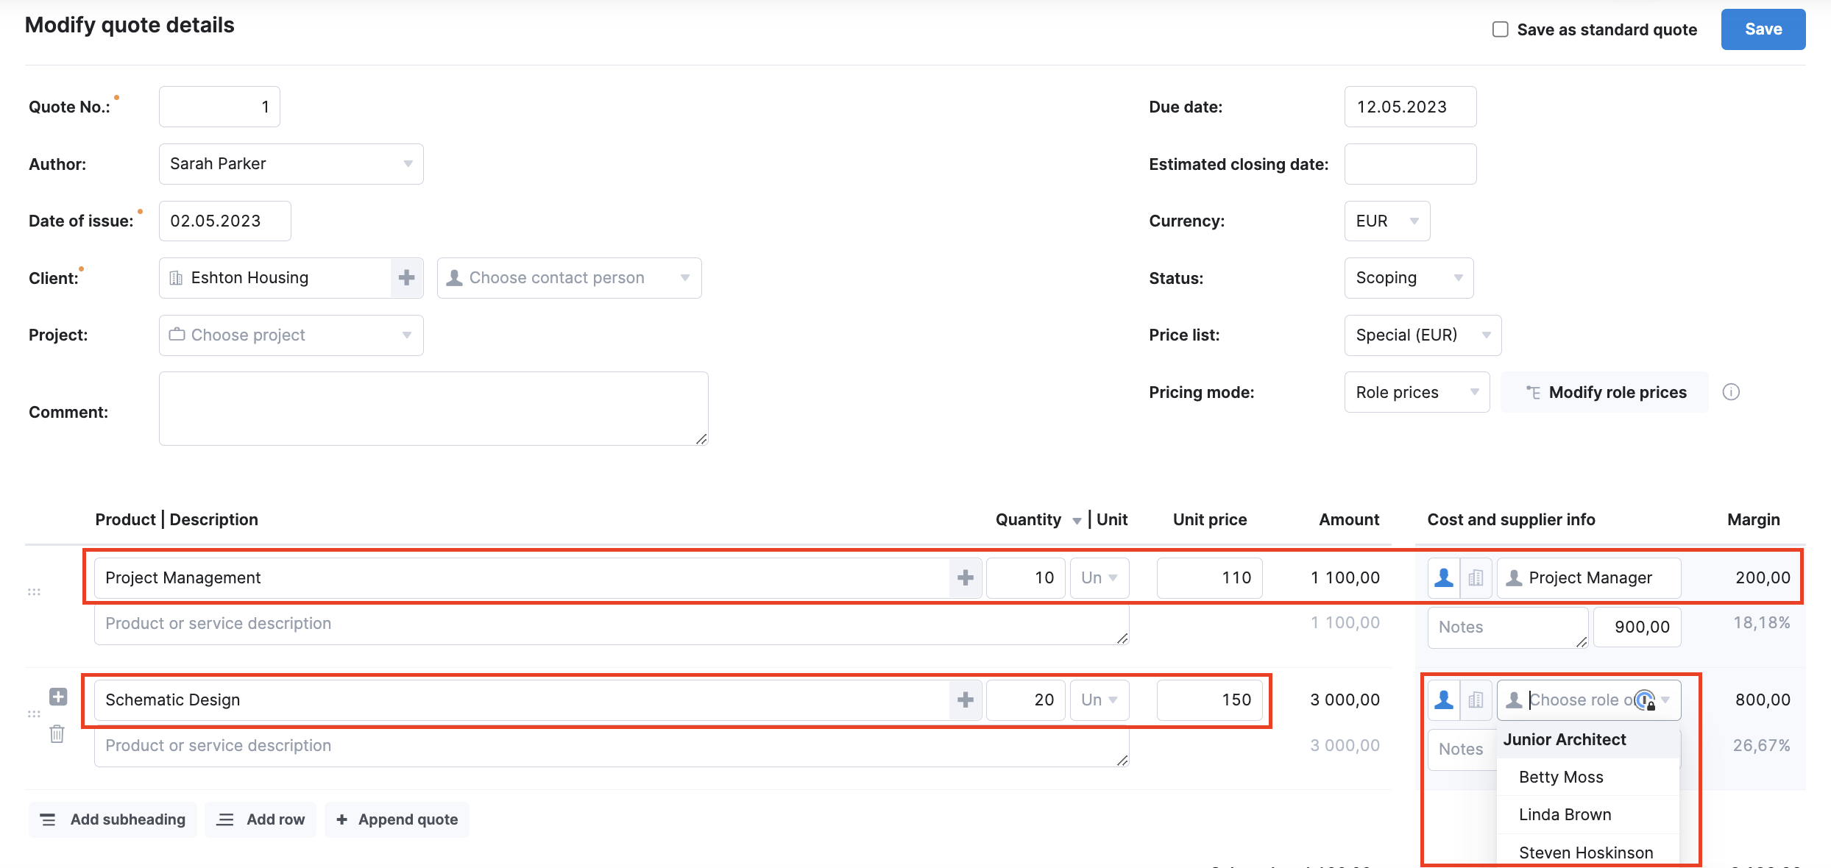Click unit price field showing 110
The width and height of the screenshot is (1831, 868).
[1209, 578]
